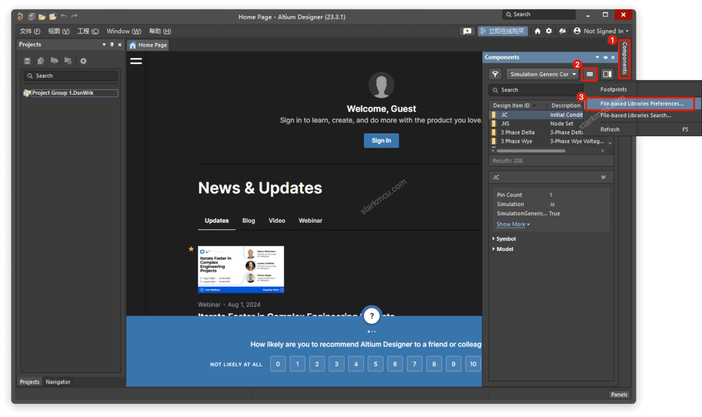Open the Window (W) menu

(x=124, y=31)
